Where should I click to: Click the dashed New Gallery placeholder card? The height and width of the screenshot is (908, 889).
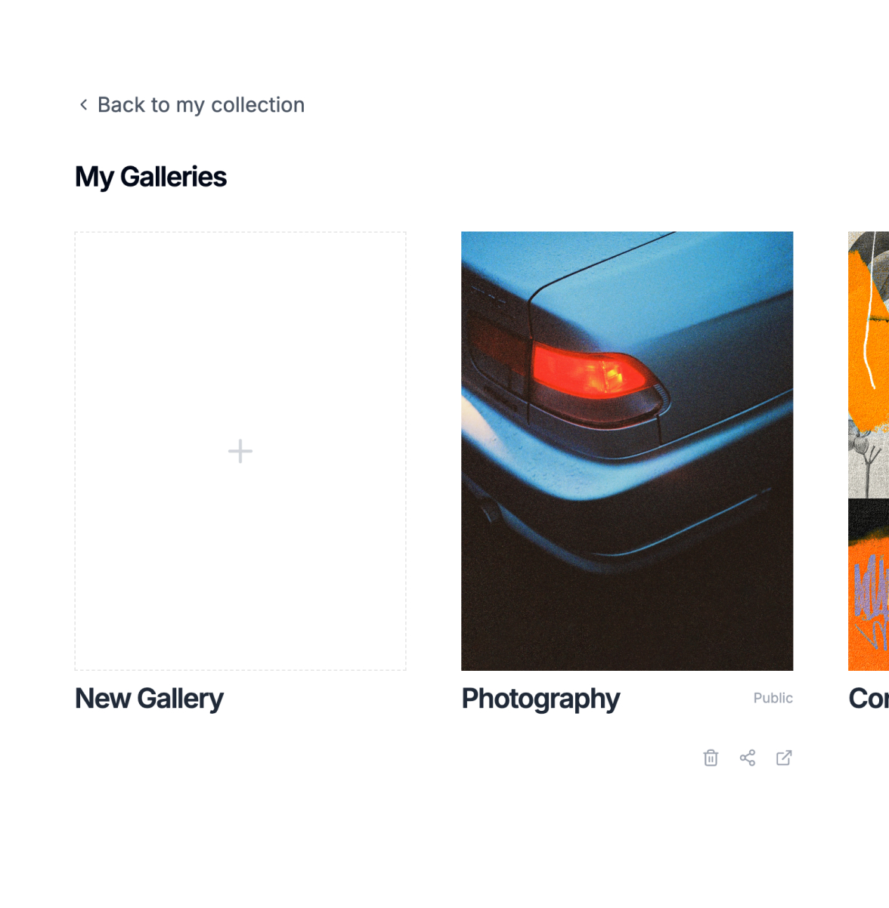point(240,451)
